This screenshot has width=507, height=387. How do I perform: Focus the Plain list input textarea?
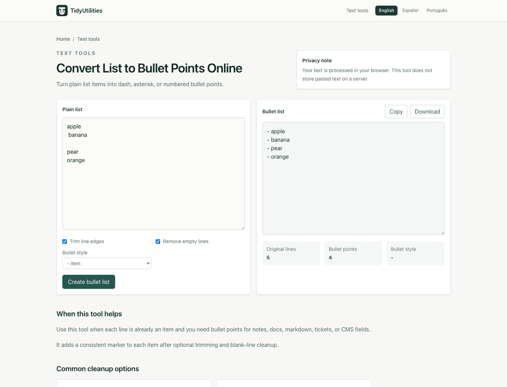[x=154, y=174]
